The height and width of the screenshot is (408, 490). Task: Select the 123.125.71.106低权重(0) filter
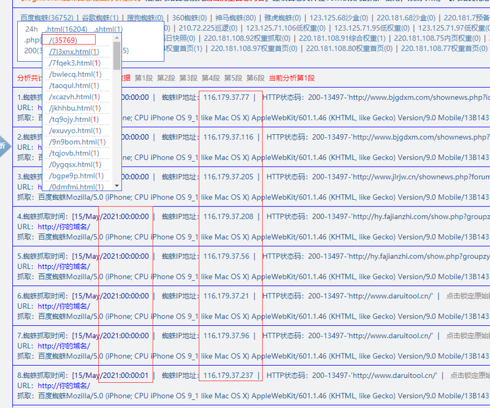tap(286, 28)
